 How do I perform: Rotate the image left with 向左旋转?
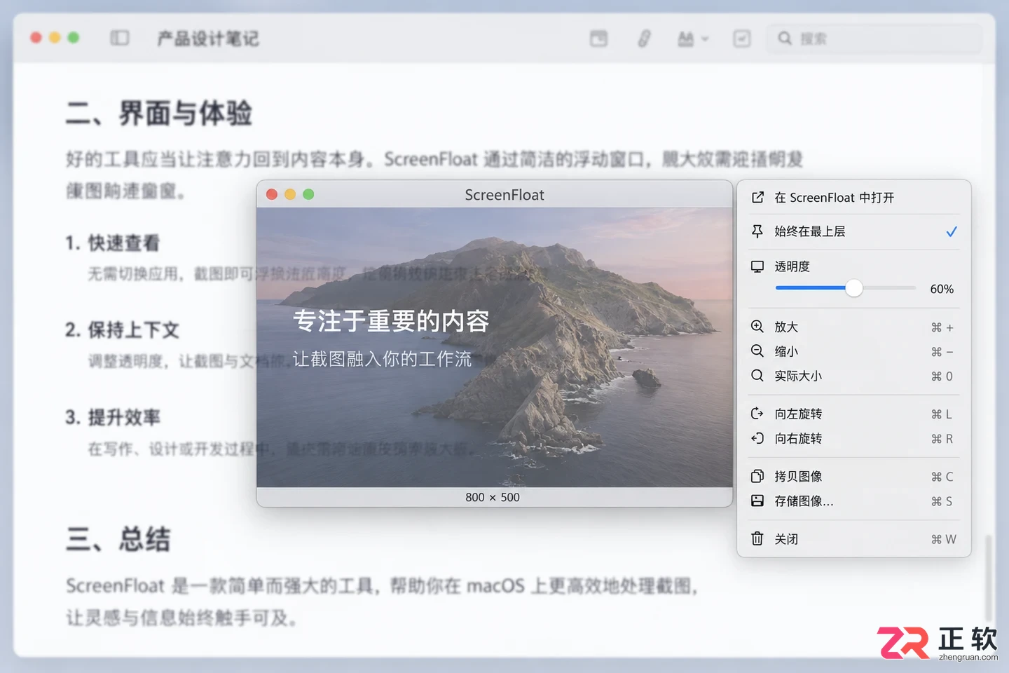[x=854, y=414]
